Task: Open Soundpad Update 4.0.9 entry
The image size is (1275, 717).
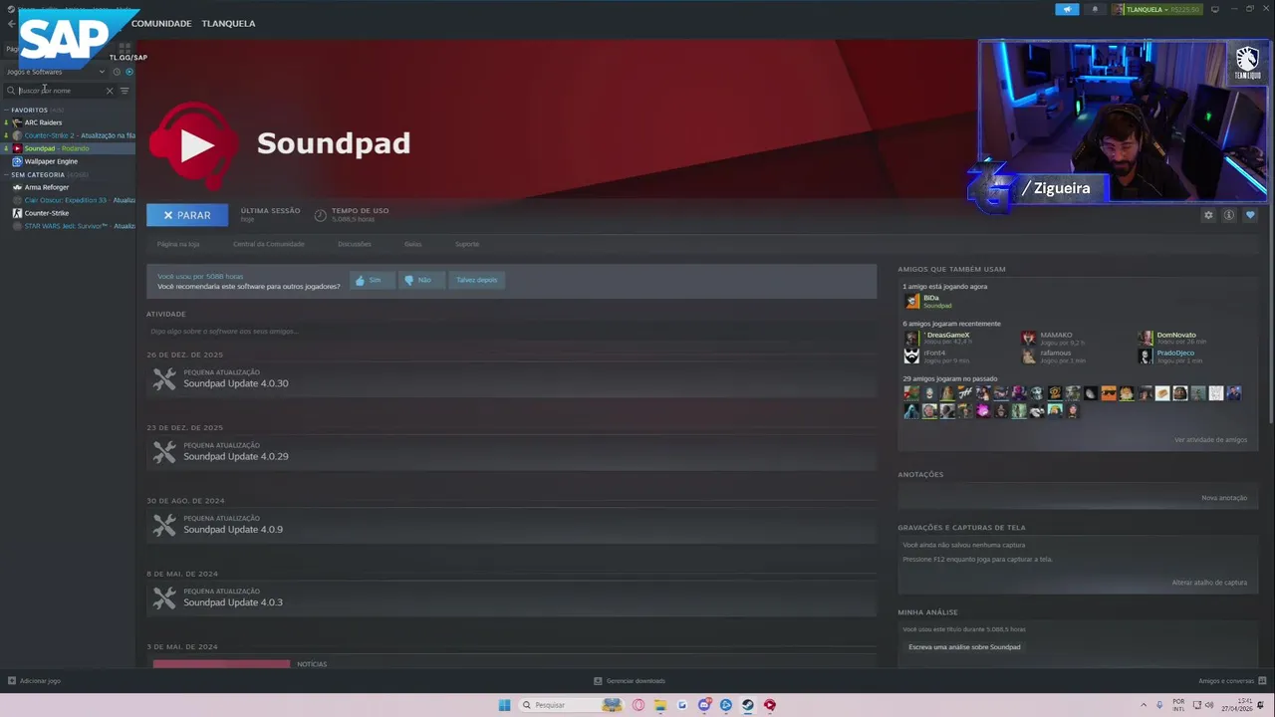Action: coord(511,525)
